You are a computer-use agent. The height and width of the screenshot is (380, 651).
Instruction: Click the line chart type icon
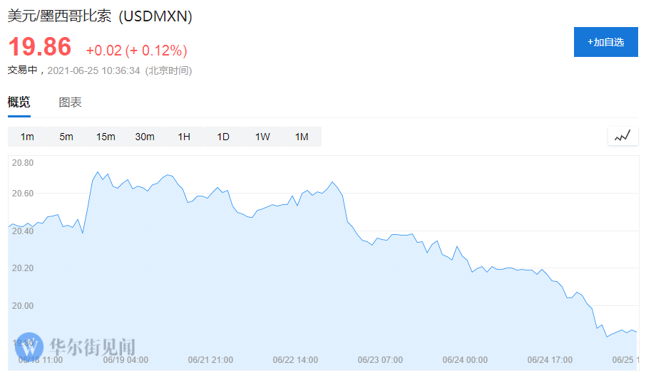[622, 136]
